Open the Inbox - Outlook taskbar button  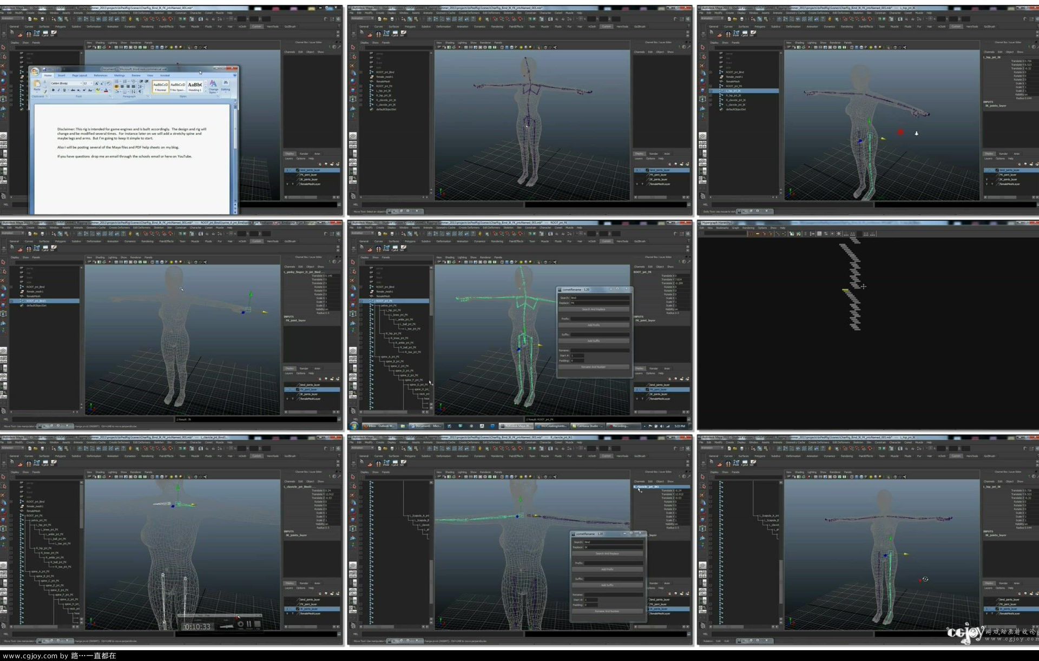(380, 426)
